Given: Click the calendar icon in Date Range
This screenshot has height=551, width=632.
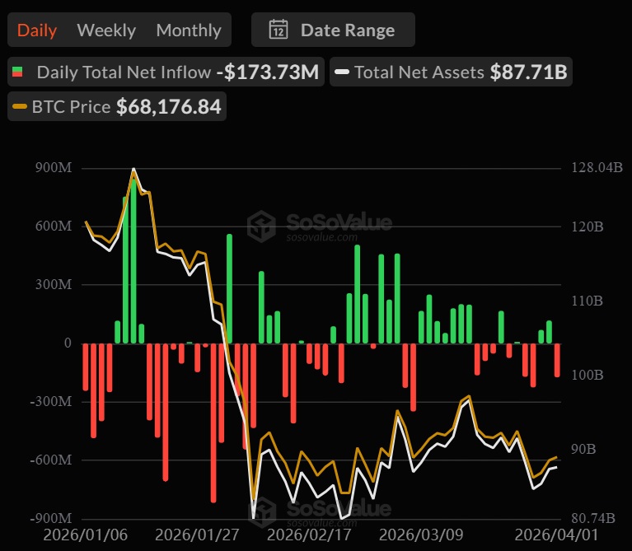Looking at the screenshot, I should click(x=279, y=30).
